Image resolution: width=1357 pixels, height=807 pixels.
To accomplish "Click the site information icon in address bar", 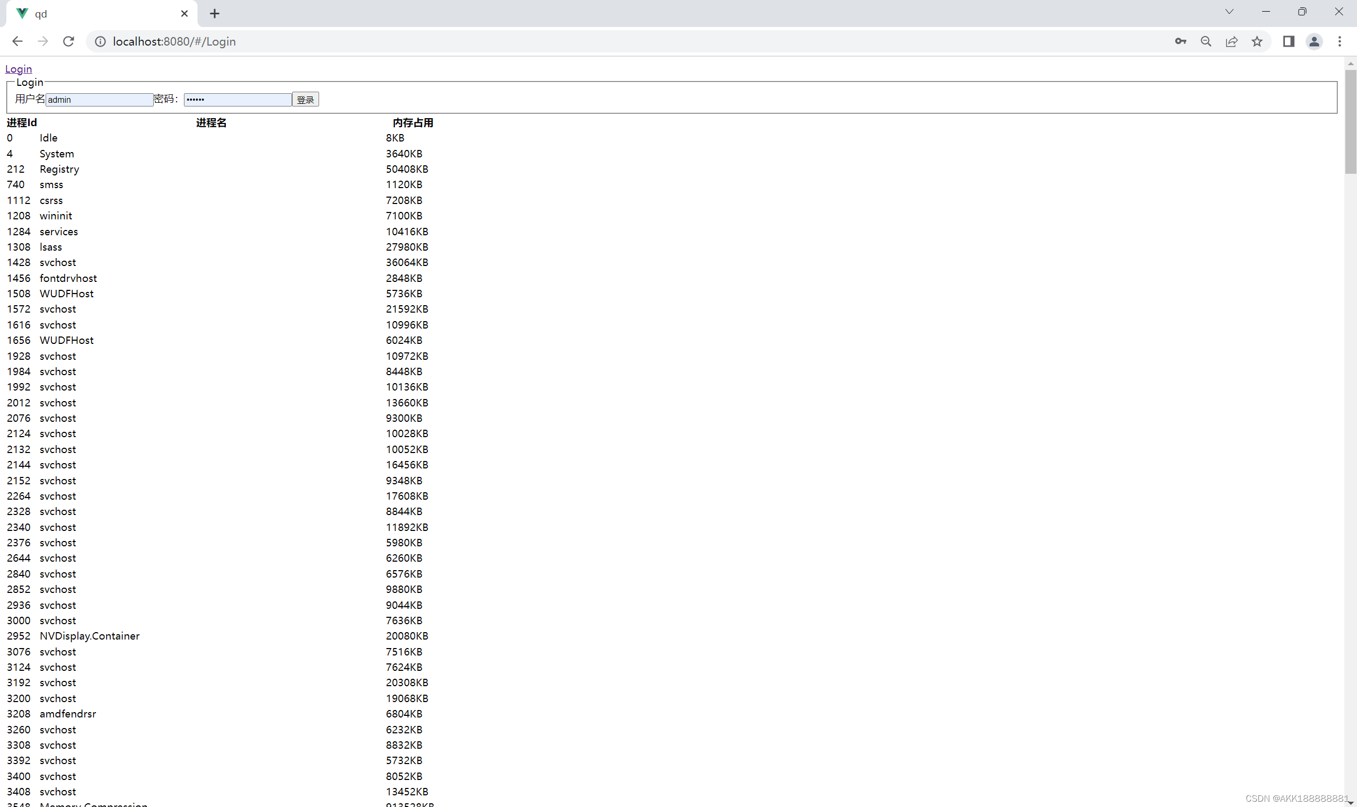I will point(100,41).
